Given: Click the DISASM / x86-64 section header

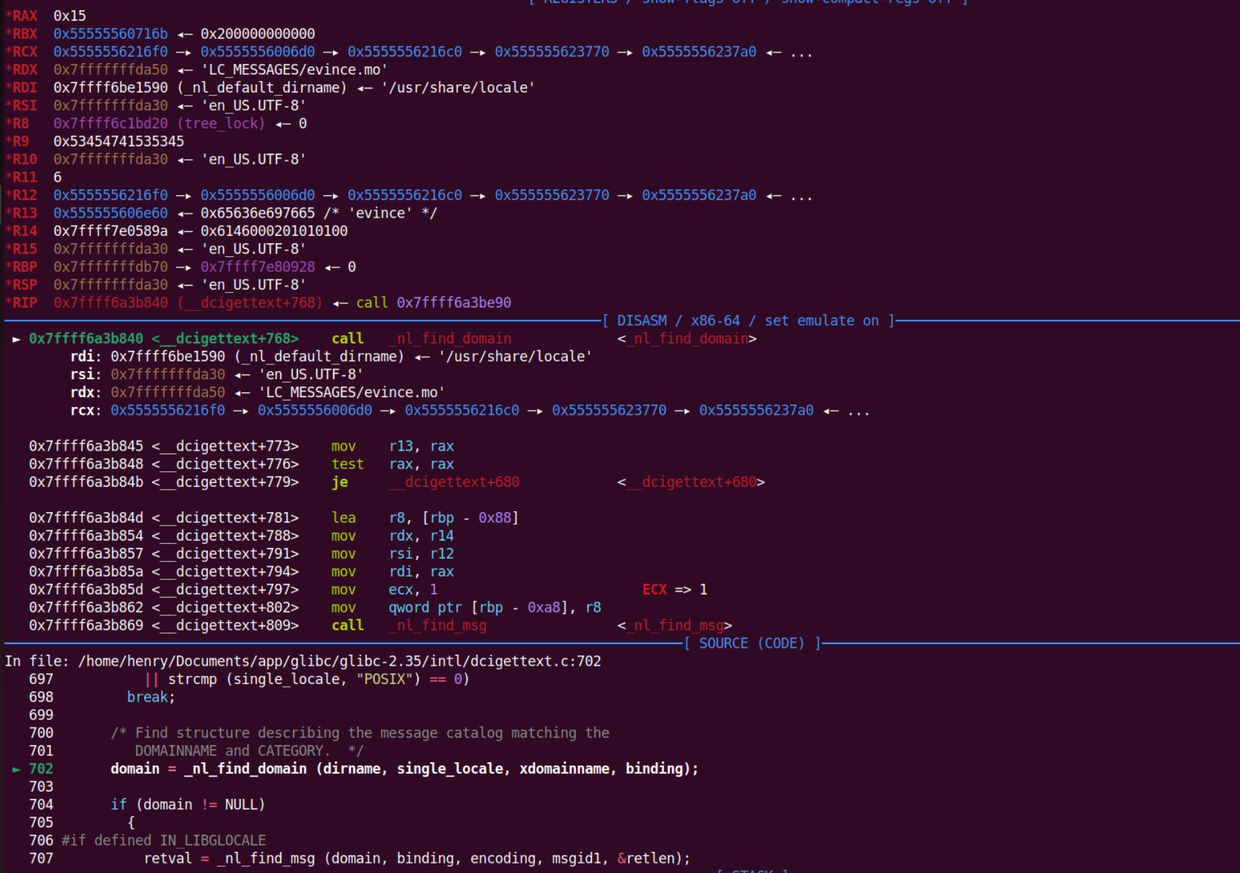Looking at the screenshot, I should coord(748,321).
